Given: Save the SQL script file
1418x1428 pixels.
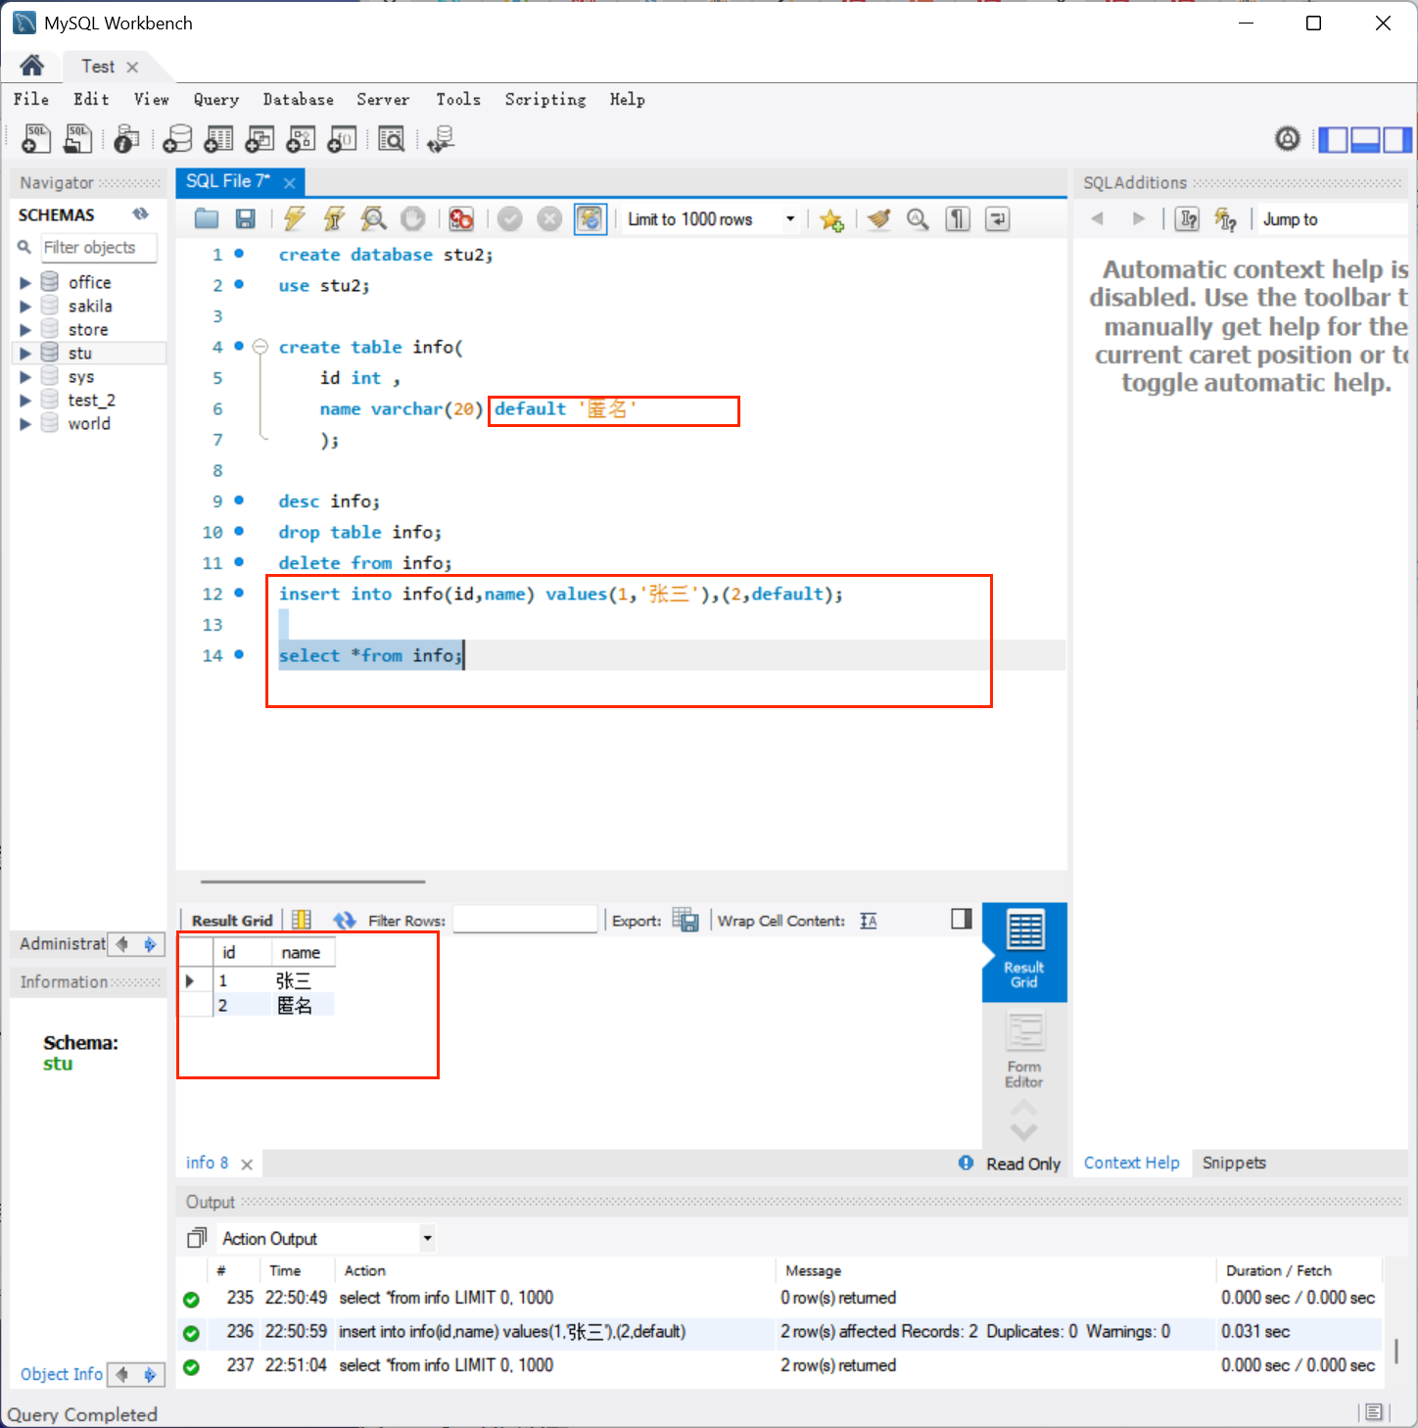Looking at the screenshot, I should [x=246, y=219].
